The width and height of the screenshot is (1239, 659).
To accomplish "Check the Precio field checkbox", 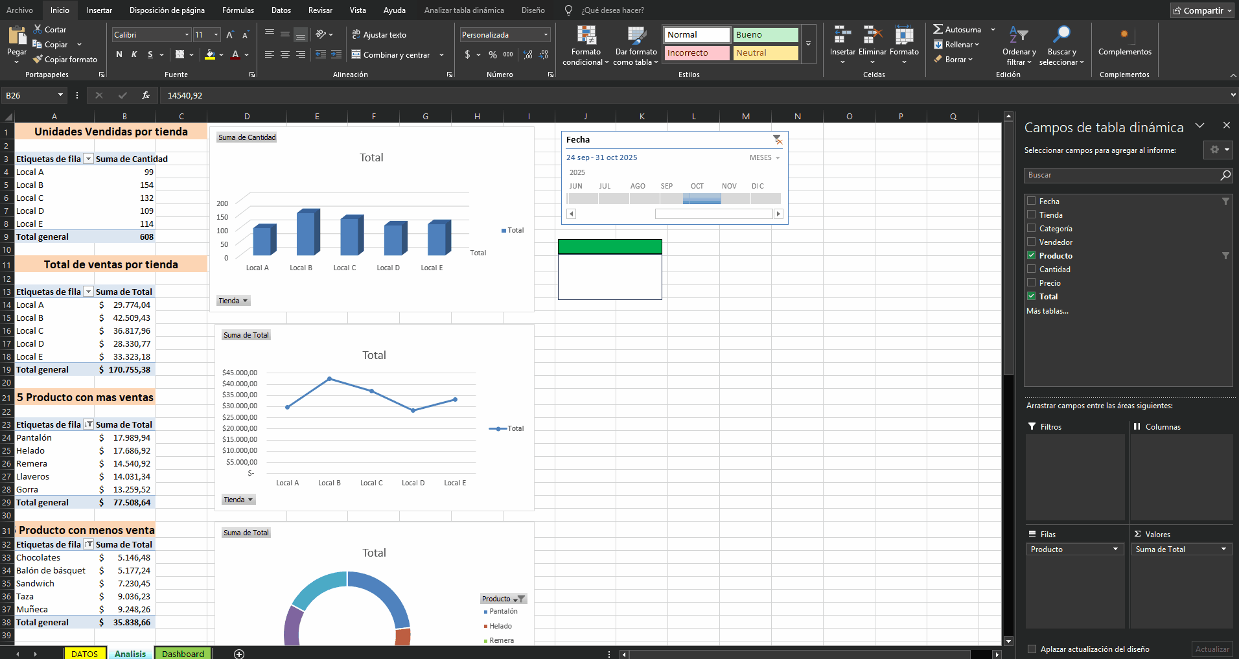I will pos(1031,283).
